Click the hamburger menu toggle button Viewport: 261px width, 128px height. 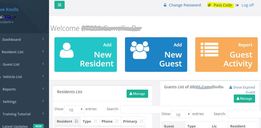[x=60, y=5]
